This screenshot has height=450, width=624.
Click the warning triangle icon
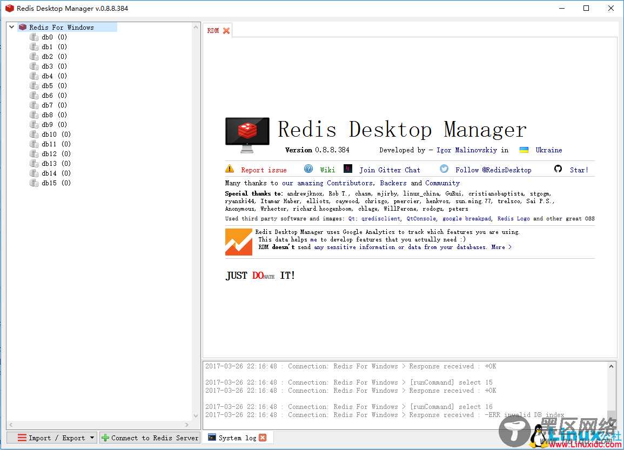[230, 169]
